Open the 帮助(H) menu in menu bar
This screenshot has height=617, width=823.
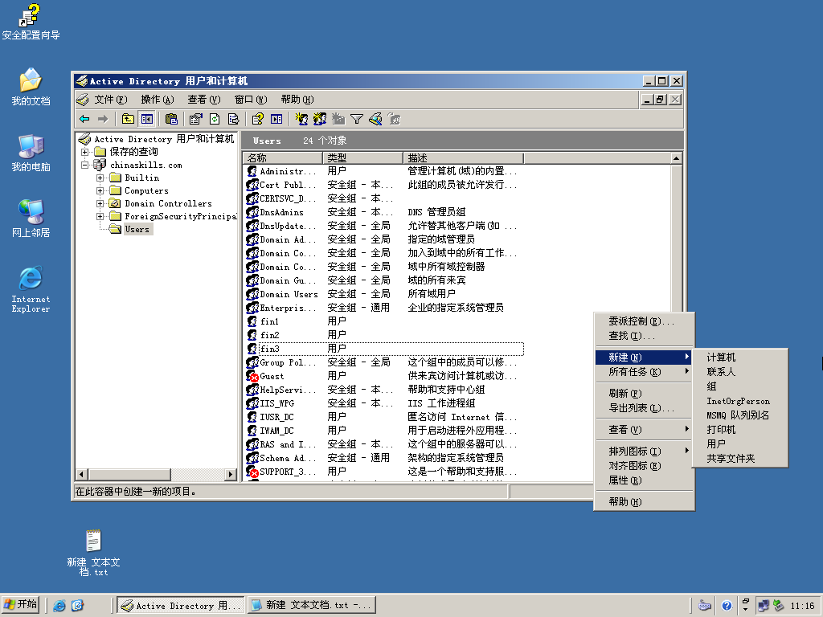pos(297,100)
